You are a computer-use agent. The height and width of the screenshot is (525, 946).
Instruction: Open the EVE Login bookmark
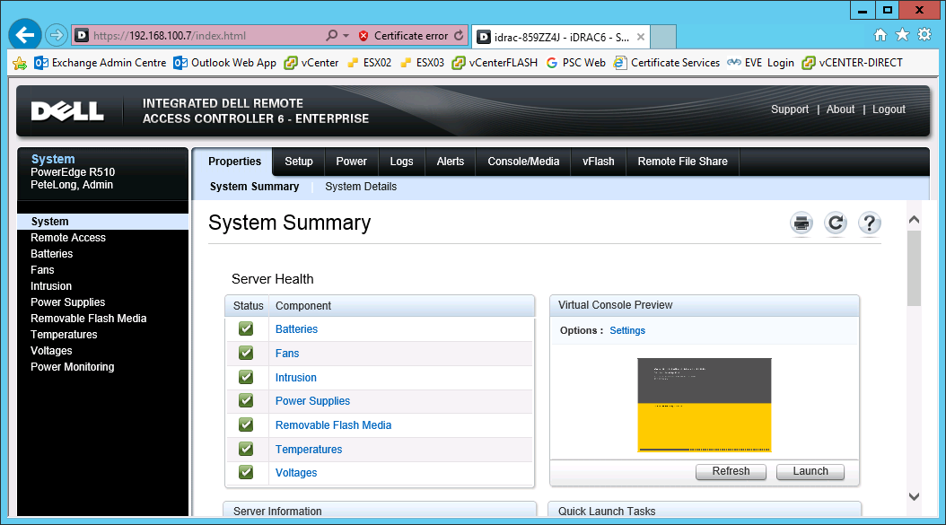pyautogui.click(x=760, y=63)
